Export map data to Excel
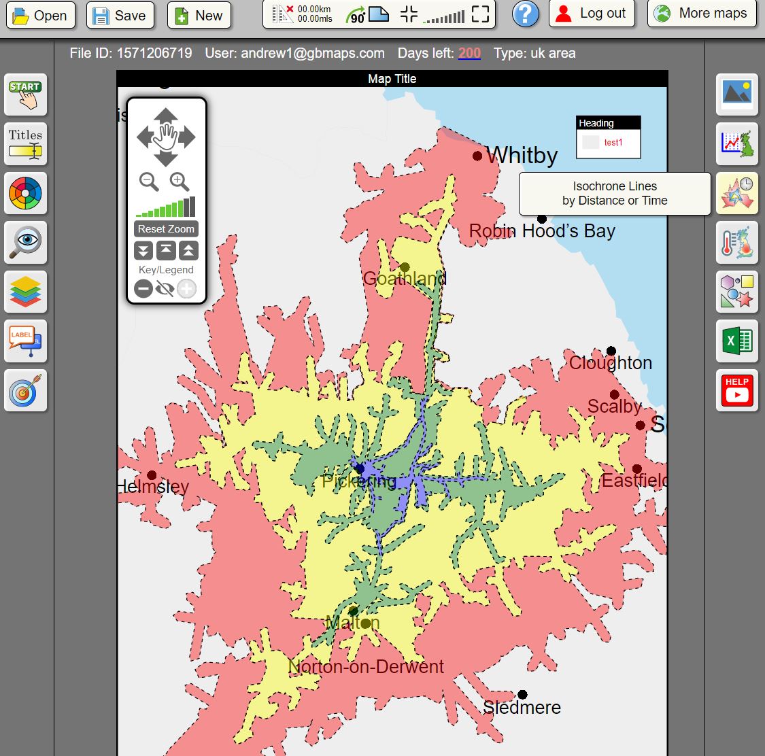The height and width of the screenshot is (756, 765). [737, 341]
